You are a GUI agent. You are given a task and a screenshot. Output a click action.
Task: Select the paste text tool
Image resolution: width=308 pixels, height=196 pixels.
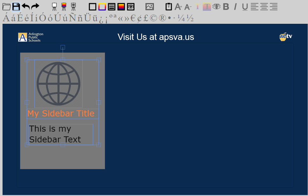point(169,6)
